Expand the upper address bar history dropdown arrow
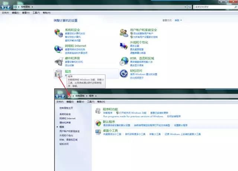 (x=185, y=7)
